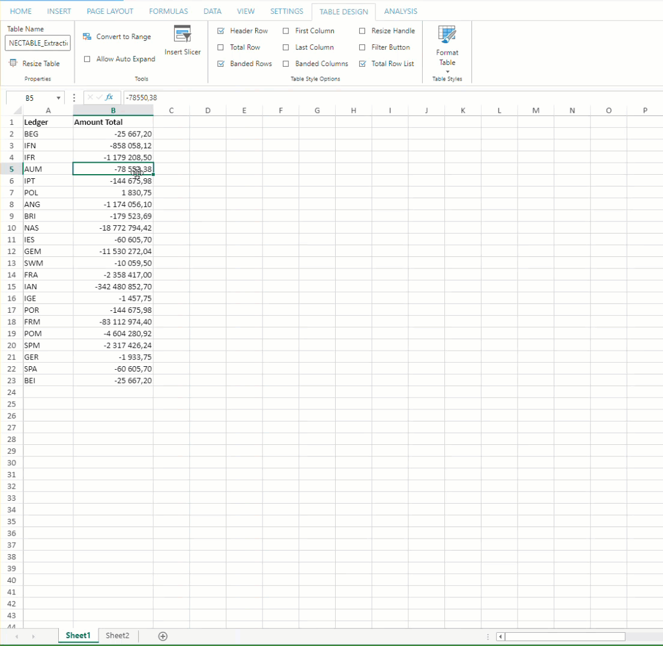Viewport: 663px width, 646px height.
Task: Expand Format Table dropdown arrow
Action: tap(447, 72)
